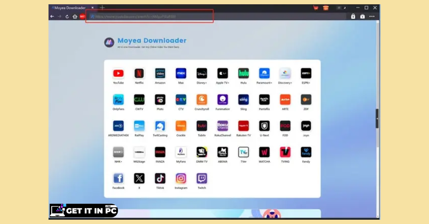Click the padlock icon in toolbar
The height and width of the screenshot is (224, 429).
click(353, 16)
